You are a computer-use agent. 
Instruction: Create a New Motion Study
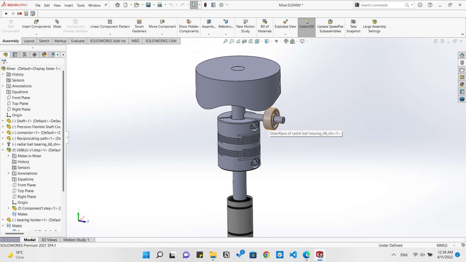(x=245, y=26)
